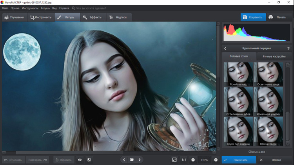Click the back chevron beside Идеальный портрет

coord(225,48)
